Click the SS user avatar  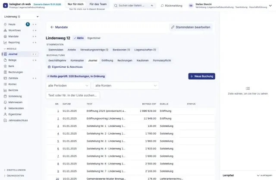coord(191,6)
